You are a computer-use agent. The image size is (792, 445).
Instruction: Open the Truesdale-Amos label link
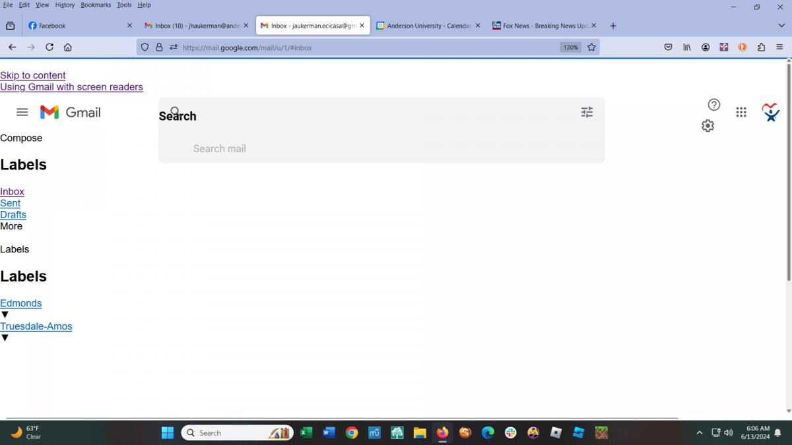[36, 326]
